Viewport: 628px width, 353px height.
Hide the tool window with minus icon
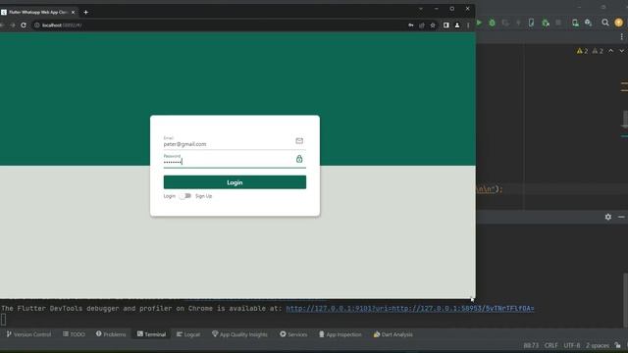(x=621, y=217)
